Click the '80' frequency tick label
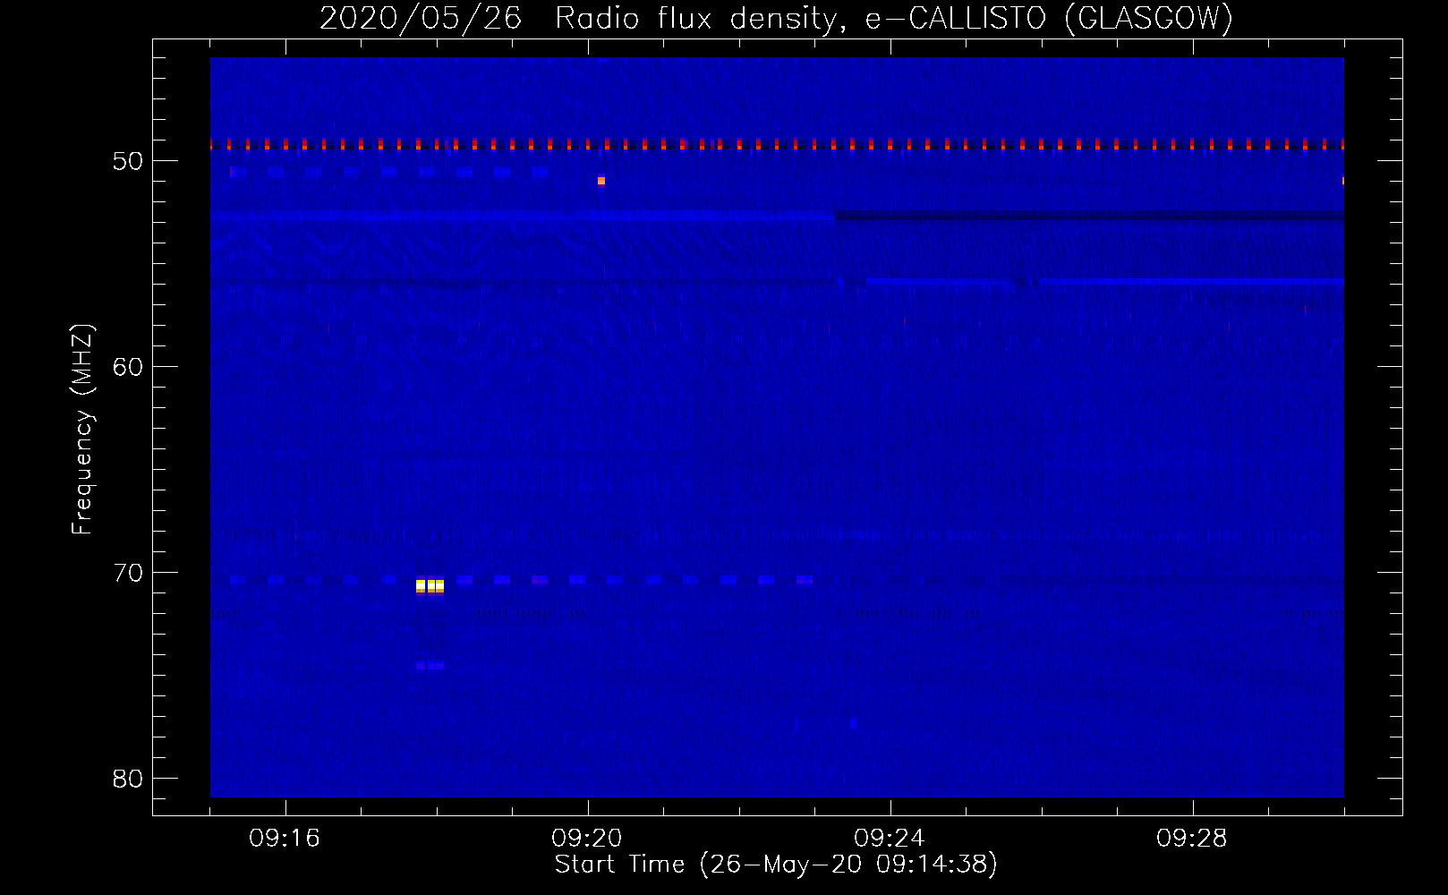This screenshot has width=1448, height=895. pos(128,779)
